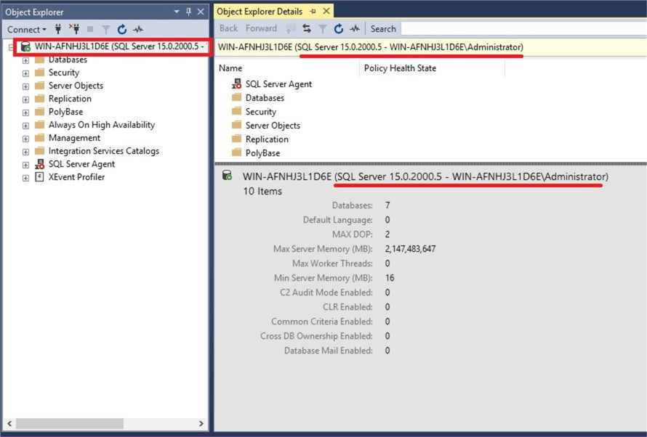Screen dimensions: 647x437
Task: Select Security folder in Object Explorer tree
Action: click(x=63, y=73)
